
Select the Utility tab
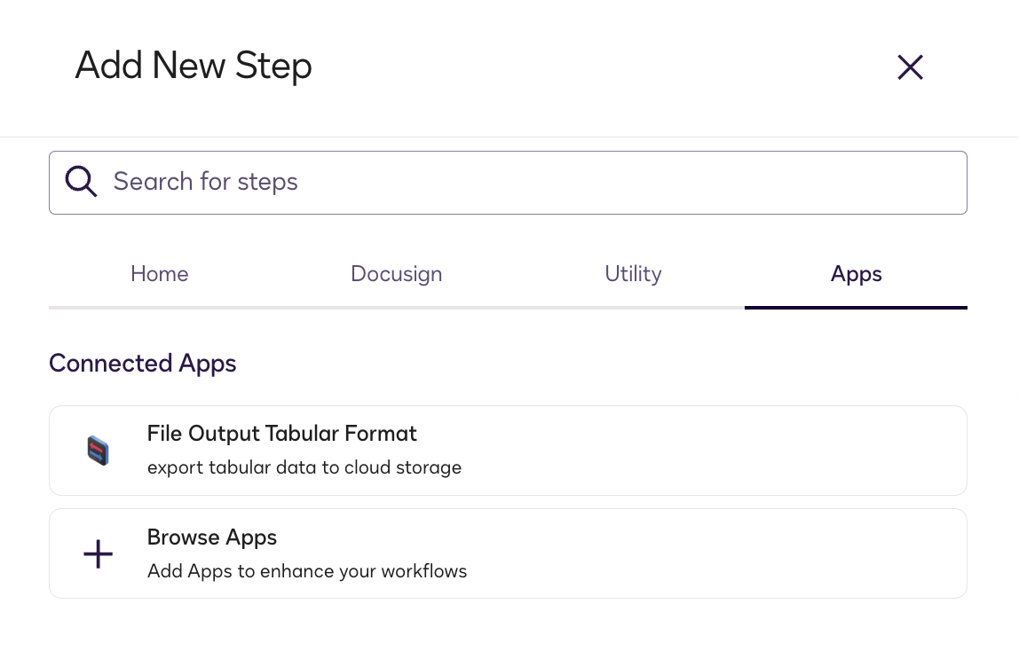point(633,274)
